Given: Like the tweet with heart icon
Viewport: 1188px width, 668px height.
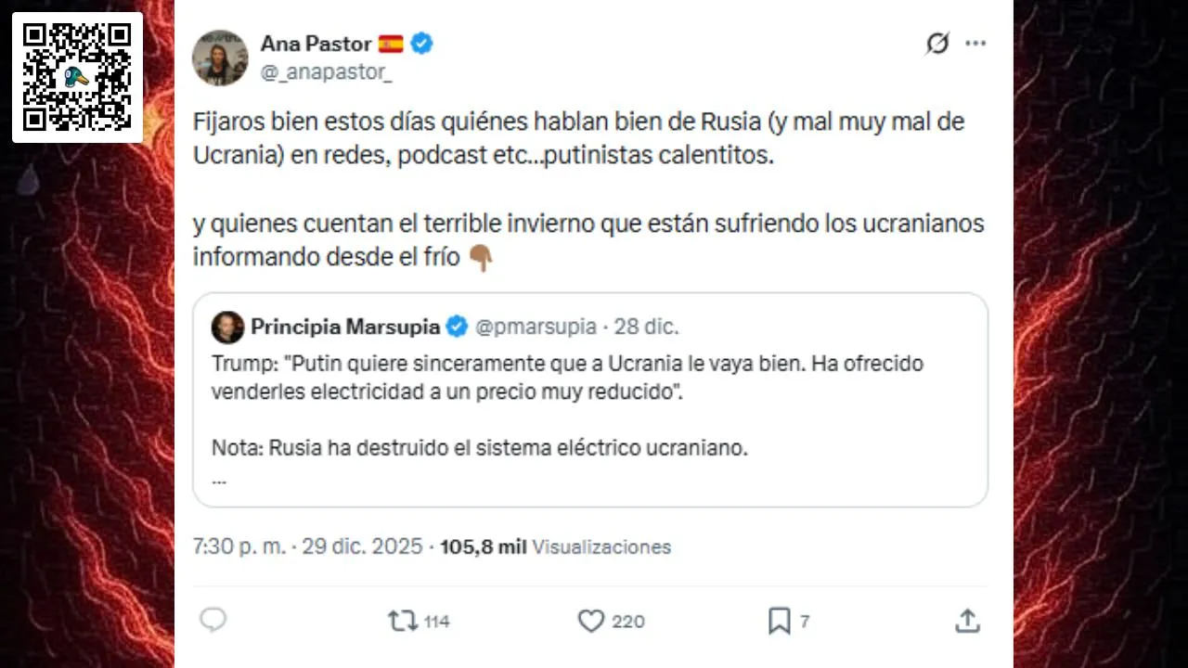Looking at the screenshot, I should [x=591, y=621].
